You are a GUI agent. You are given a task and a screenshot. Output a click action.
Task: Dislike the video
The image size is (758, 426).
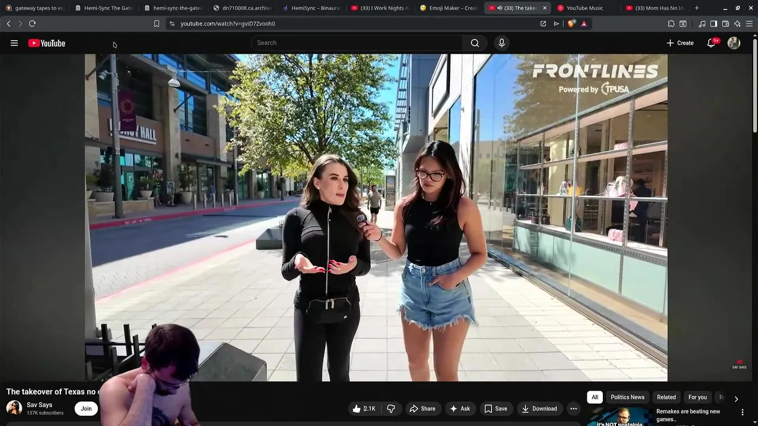(x=391, y=408)
